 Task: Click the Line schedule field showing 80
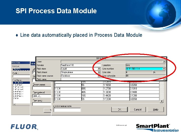point(146,76)
